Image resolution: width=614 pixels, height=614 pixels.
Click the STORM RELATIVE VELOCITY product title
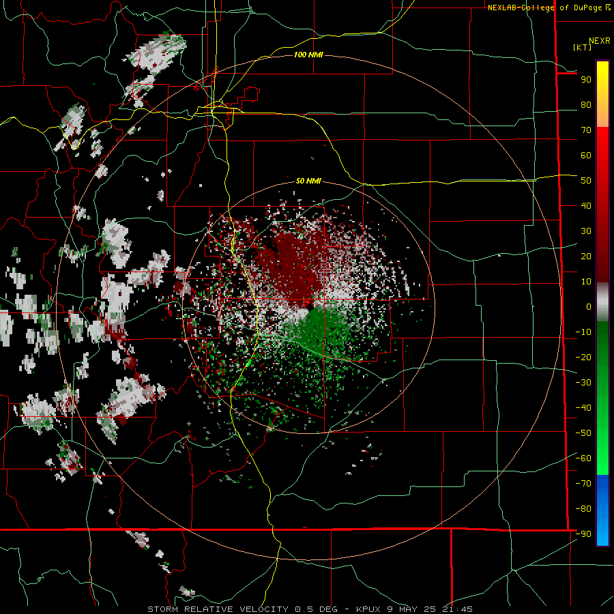[x=218, y=609]
